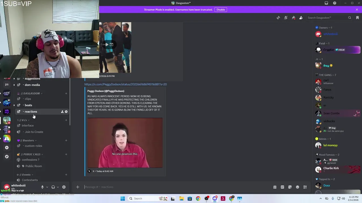This screenshot has width=362, height=203.
Task: Join the Contestants voice channel
Action: [42, 180]
